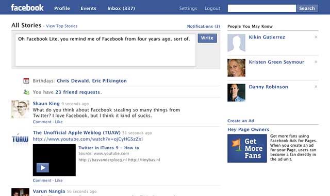This screenshot has height=196, width=330.
Task: Comment on the TUAW post
Action: point(42,180)
